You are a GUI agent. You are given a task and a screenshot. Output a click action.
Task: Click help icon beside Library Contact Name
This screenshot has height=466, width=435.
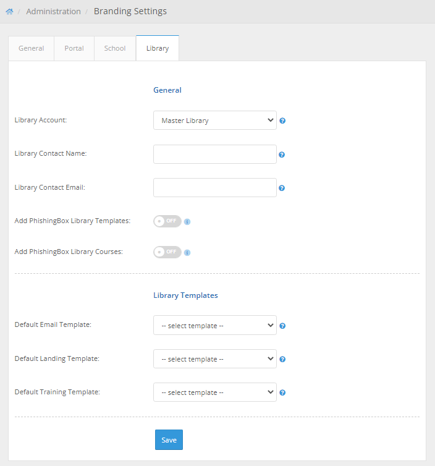[x=282, y=155]
